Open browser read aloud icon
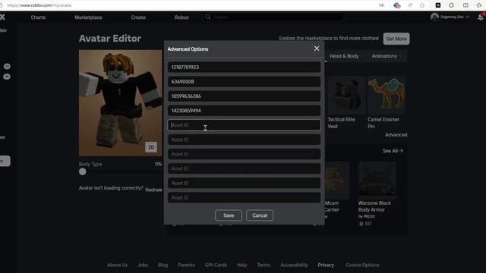Screen dimensions: 486x273 point(410,5)
